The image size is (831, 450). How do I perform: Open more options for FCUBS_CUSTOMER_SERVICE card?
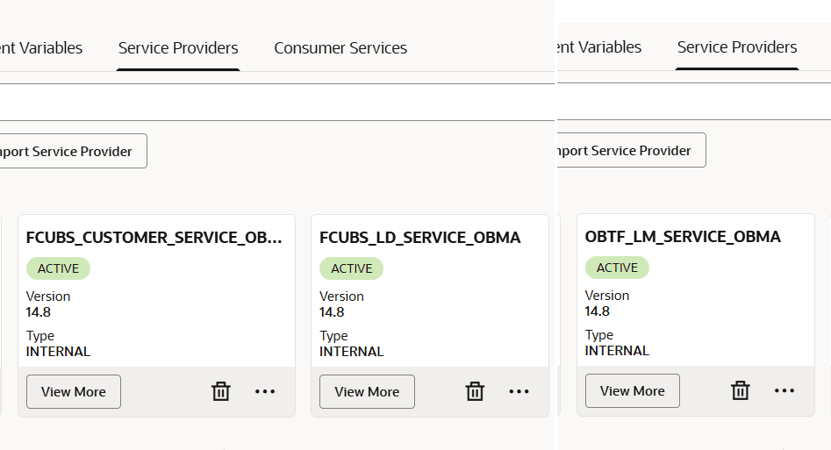(x=265, y=391)
